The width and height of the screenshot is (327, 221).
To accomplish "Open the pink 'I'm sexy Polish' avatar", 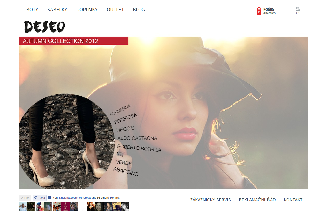I will click(65, 207).
